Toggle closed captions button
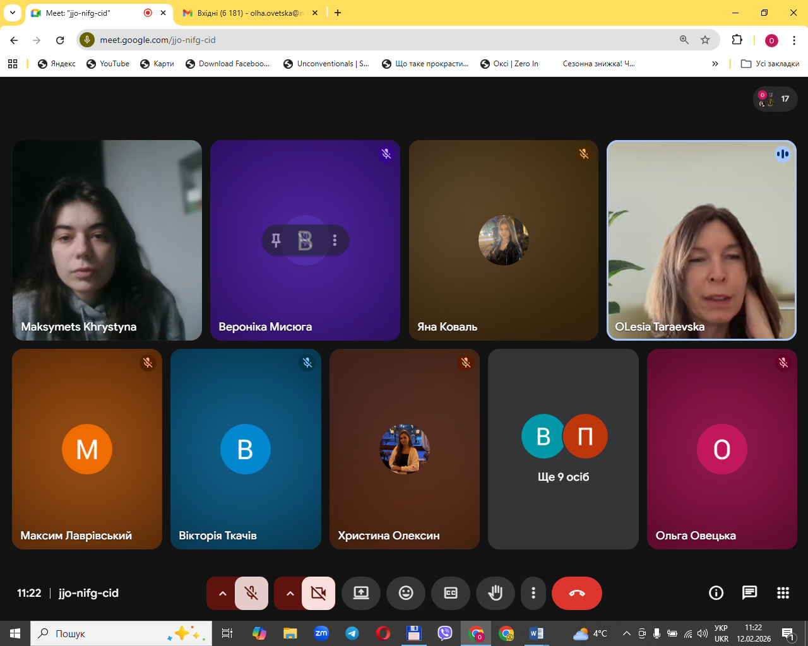The image size is (808, 646). click(x=451, y=593)
